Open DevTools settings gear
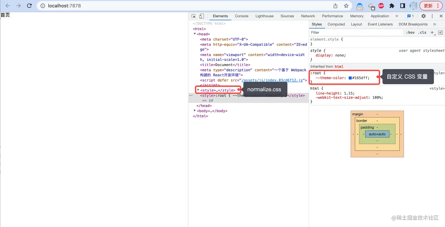The height and width of the screenshot is (227, 445). (x=424, y=16)
